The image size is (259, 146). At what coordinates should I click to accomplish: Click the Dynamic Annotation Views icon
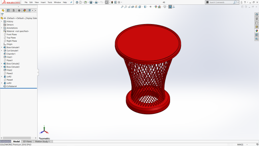point(136,7)
